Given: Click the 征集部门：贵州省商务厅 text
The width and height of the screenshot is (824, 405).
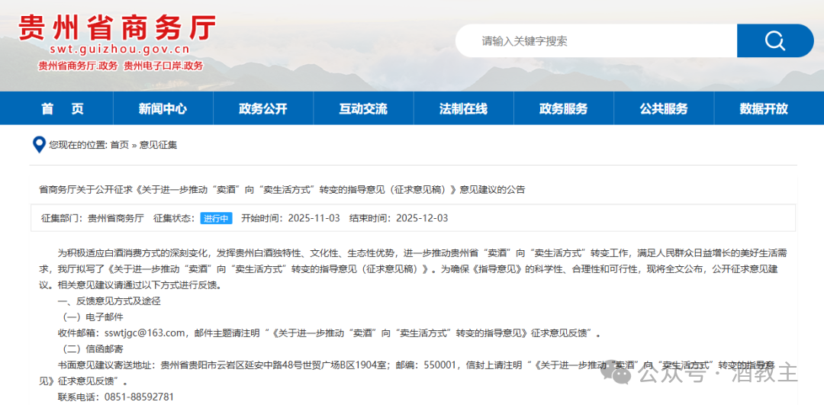Looking at the screenshot, I should [92, 219].
